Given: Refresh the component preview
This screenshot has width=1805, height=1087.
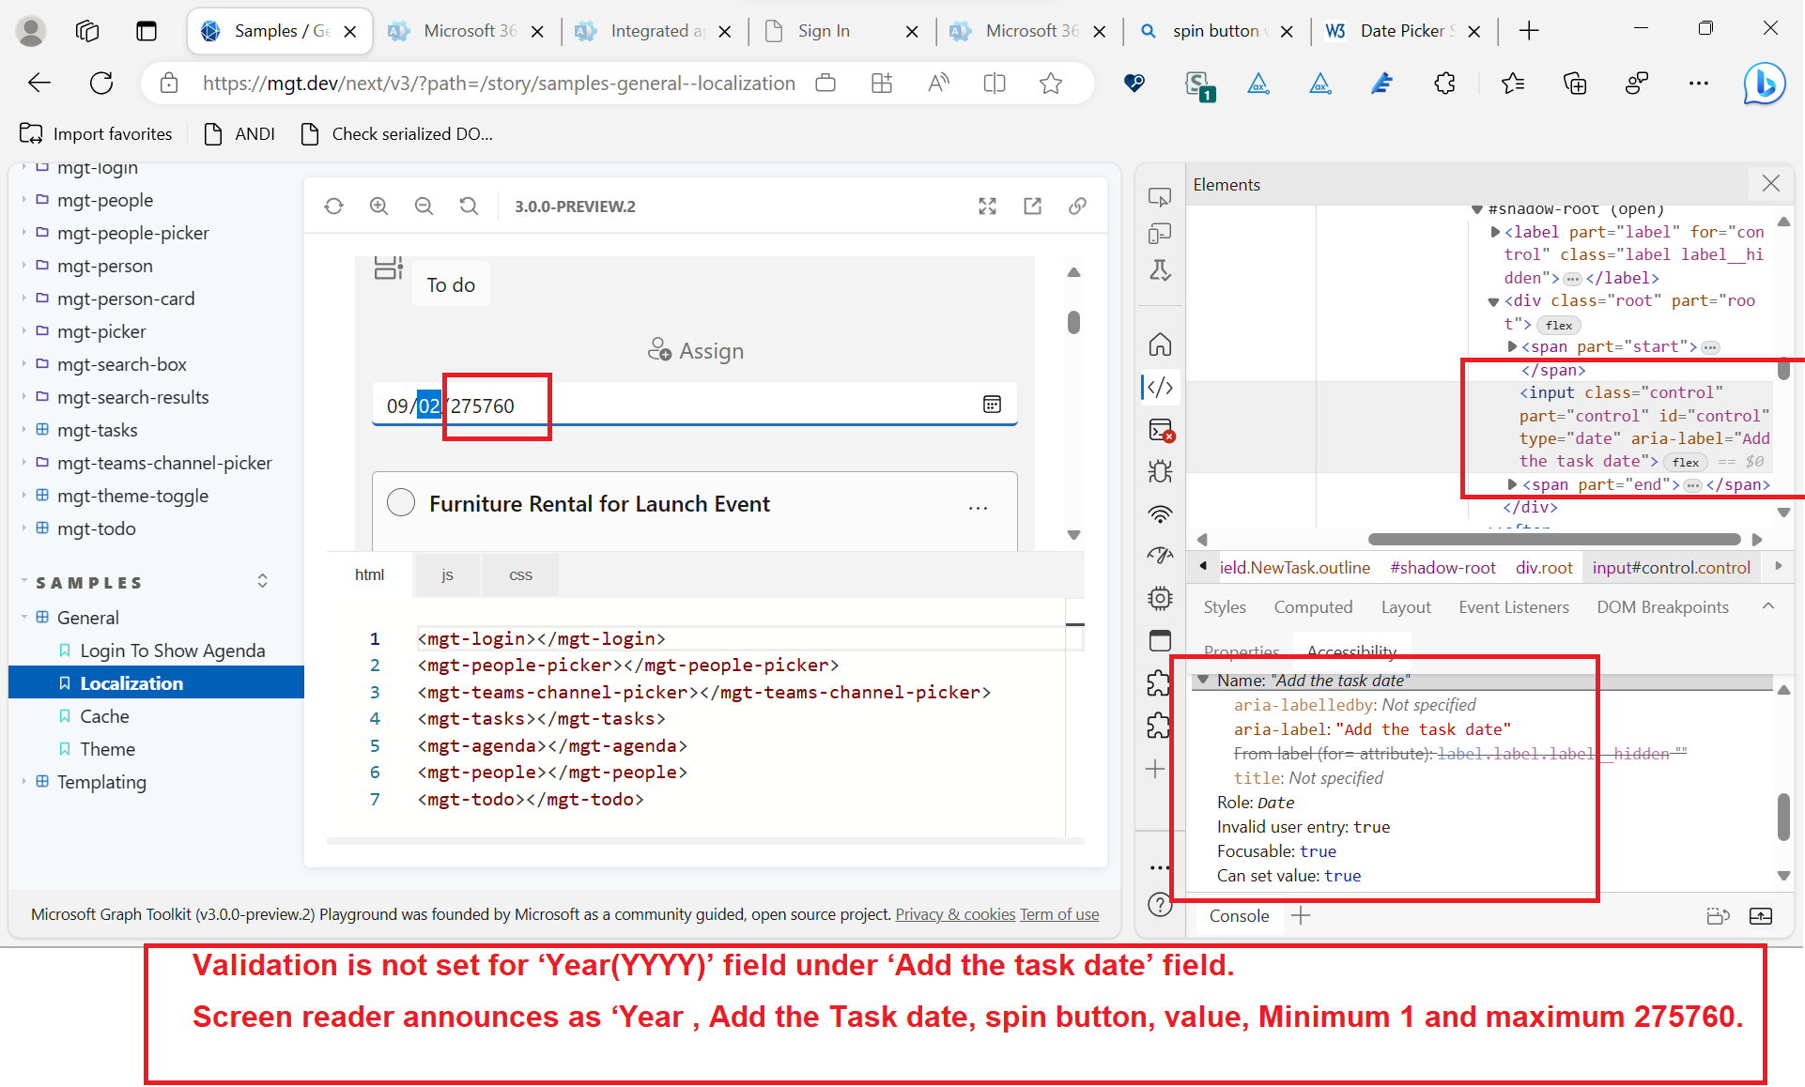Looking at the screenshot, I should [x=334, y=206].
